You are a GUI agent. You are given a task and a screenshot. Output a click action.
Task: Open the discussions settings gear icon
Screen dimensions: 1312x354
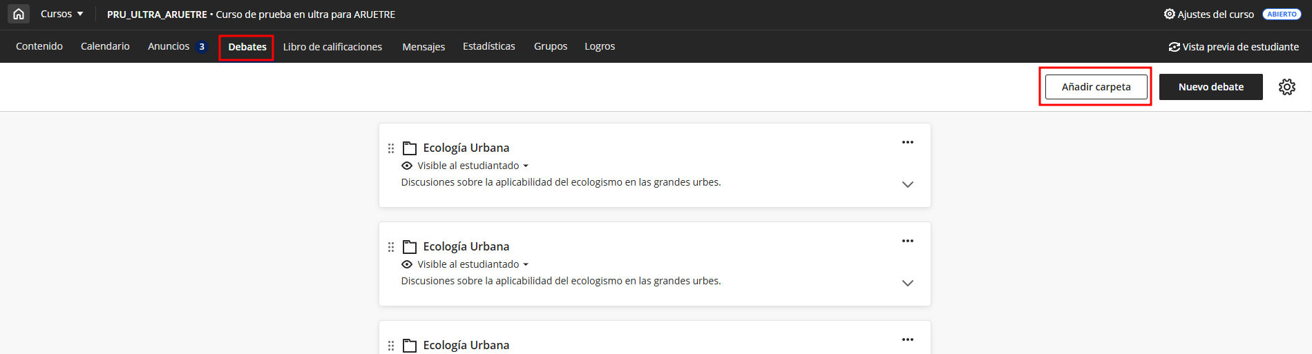[x=1286, y=87]
